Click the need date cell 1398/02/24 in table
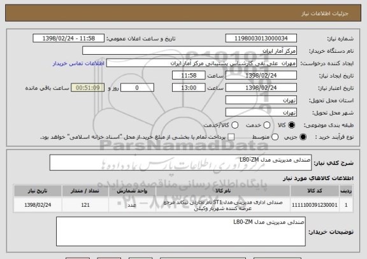This screenshot has height=259, width=367. pyautogui.click(x=38, y=205)
